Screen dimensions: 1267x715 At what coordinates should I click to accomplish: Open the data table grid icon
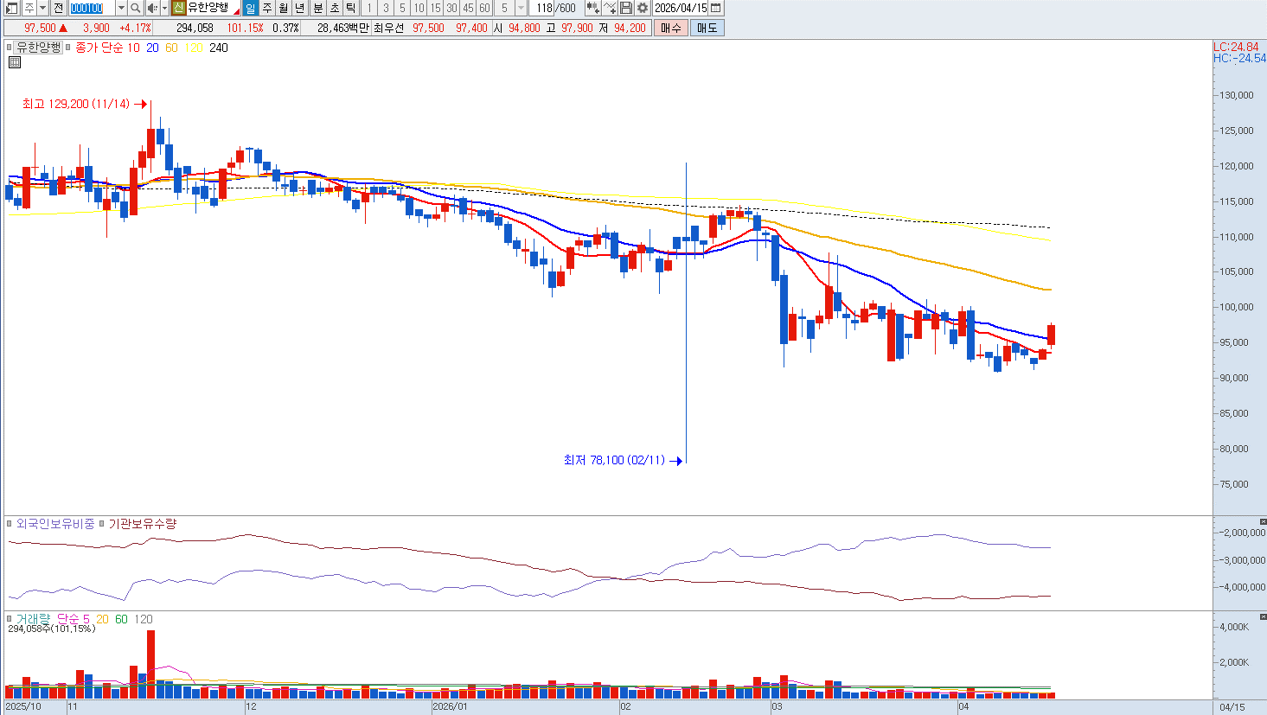[x=15, y=62]
